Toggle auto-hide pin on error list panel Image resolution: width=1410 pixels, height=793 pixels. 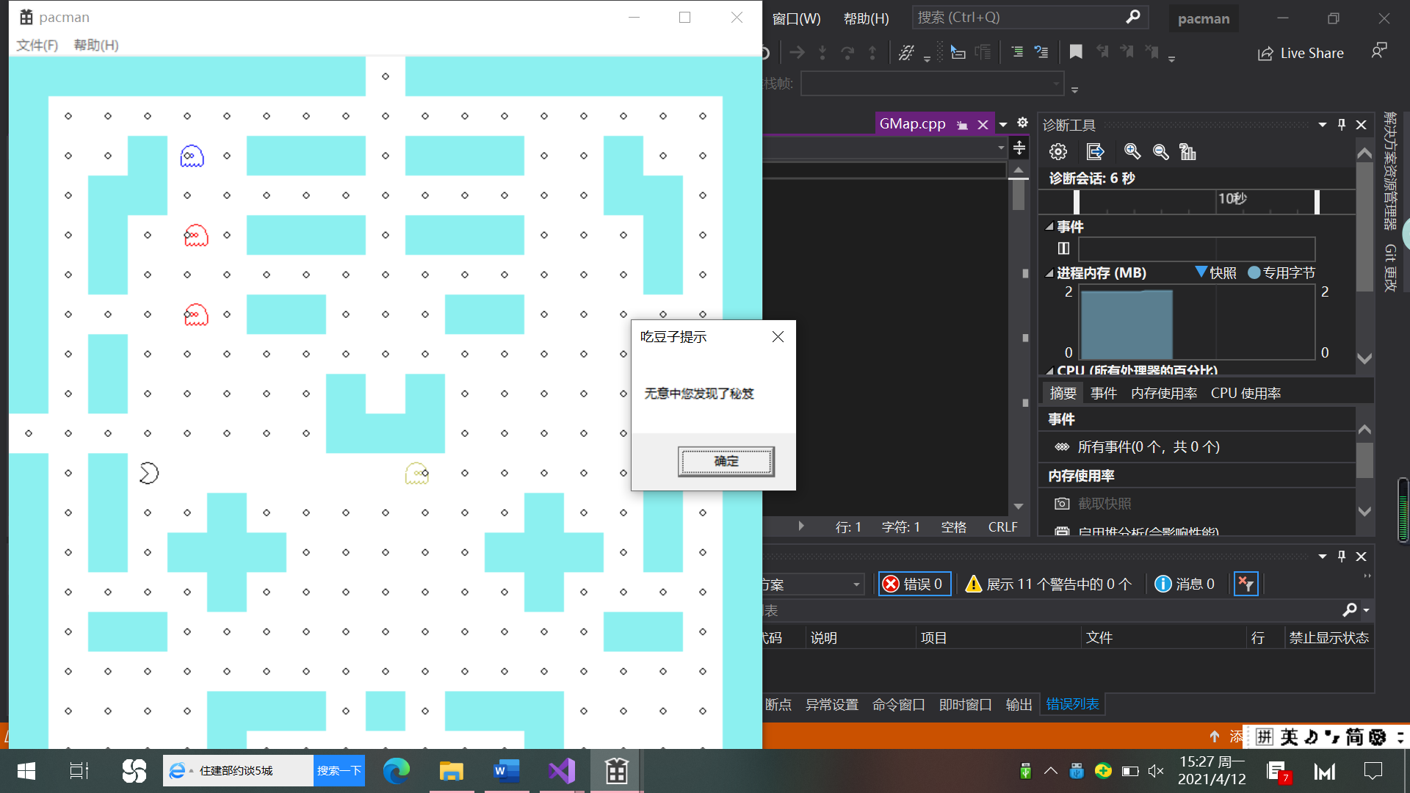pos(1342,557)
